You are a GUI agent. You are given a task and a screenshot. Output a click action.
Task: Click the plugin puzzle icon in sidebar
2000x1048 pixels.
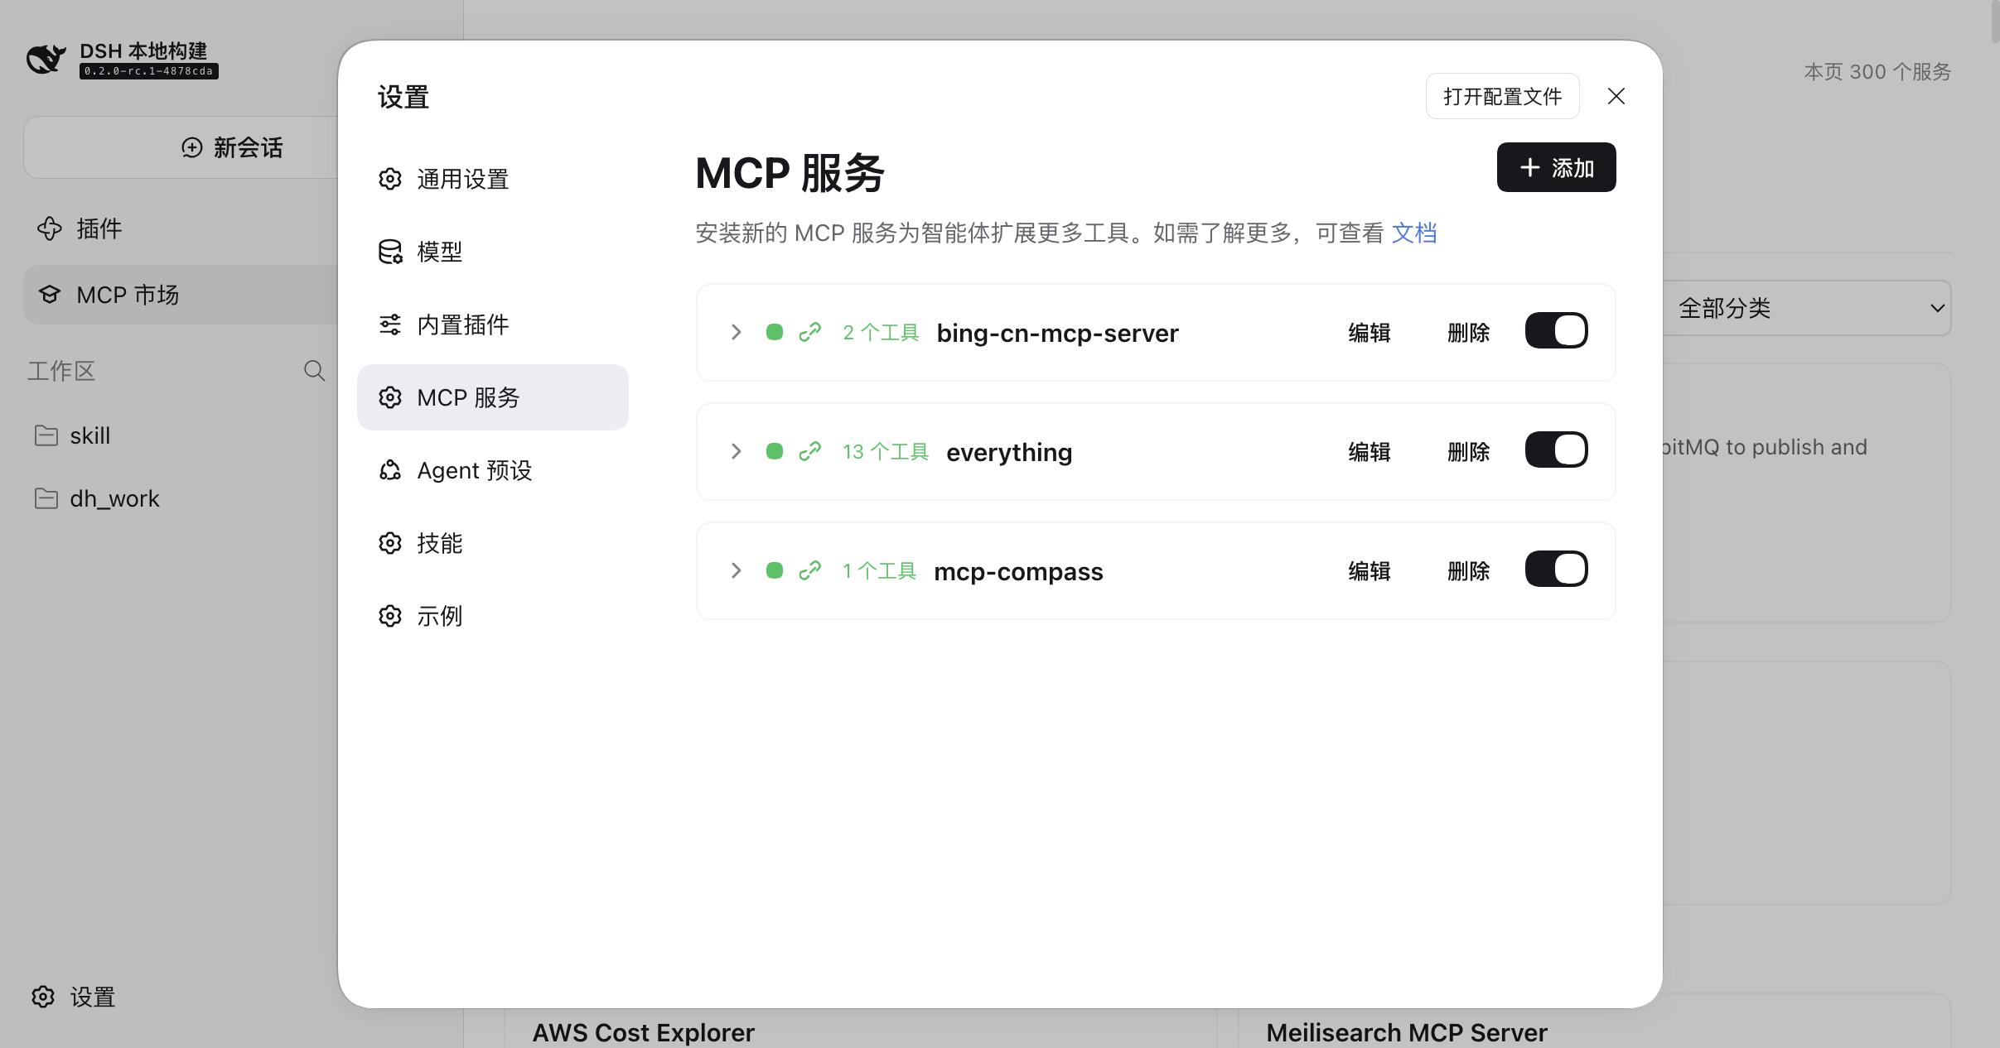[50, 228]
